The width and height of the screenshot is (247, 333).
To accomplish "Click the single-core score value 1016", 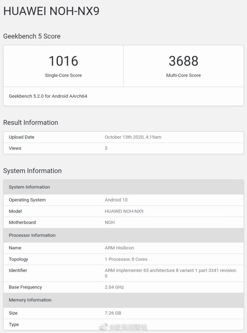I will [63, 61].
